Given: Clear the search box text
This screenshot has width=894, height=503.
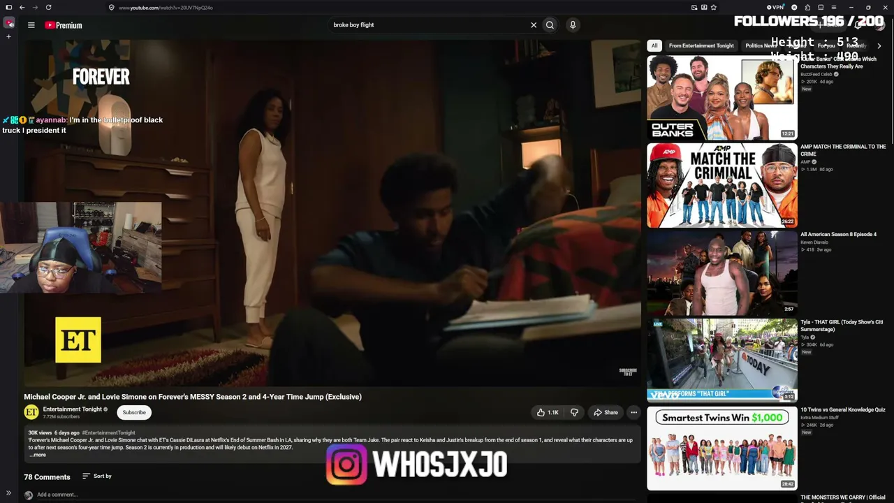Looking at the screenshot, I should [534, 25].
